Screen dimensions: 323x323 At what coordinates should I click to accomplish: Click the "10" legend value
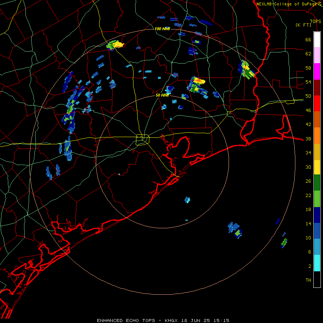(x=308, y=238)
